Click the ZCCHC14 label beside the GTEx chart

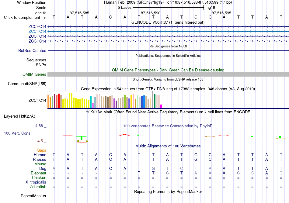(x=37, y=101)
